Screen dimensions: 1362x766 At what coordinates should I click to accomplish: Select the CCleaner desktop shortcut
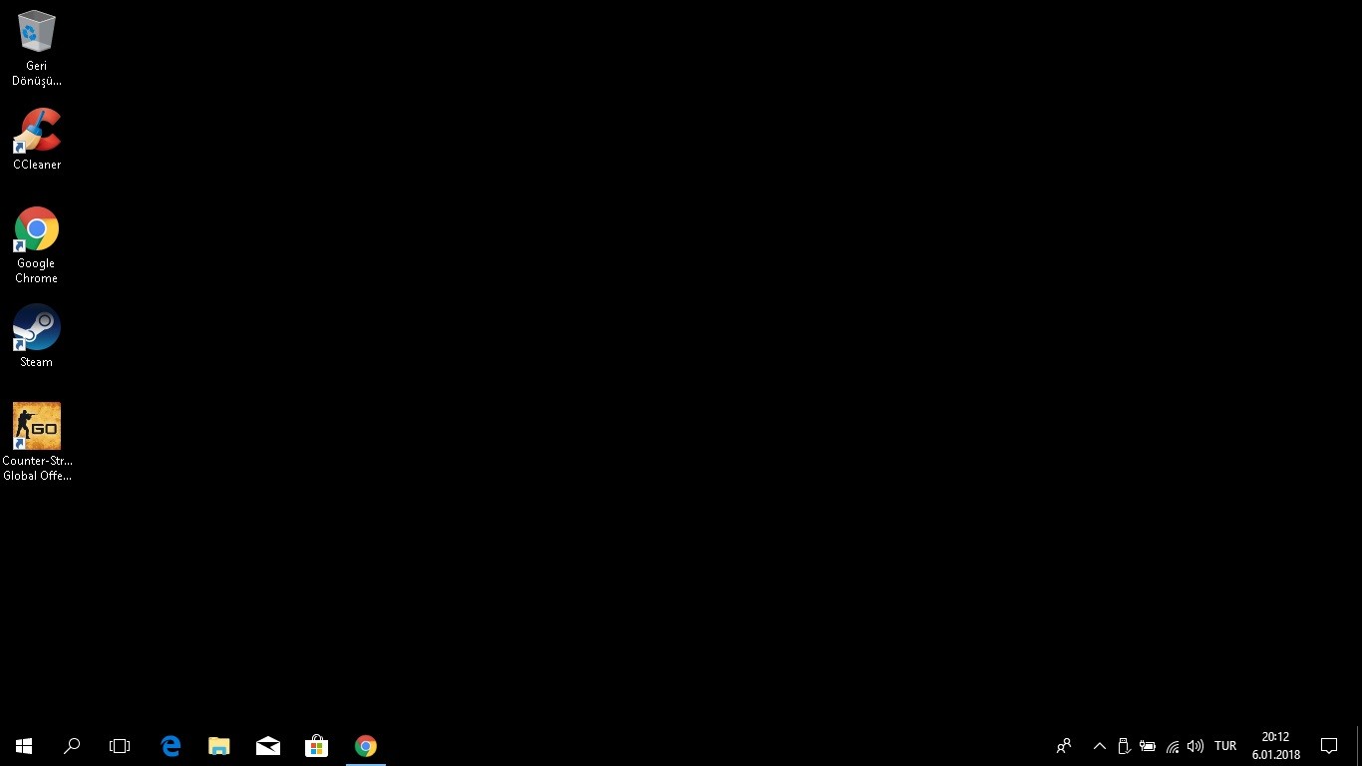[37, 139]
